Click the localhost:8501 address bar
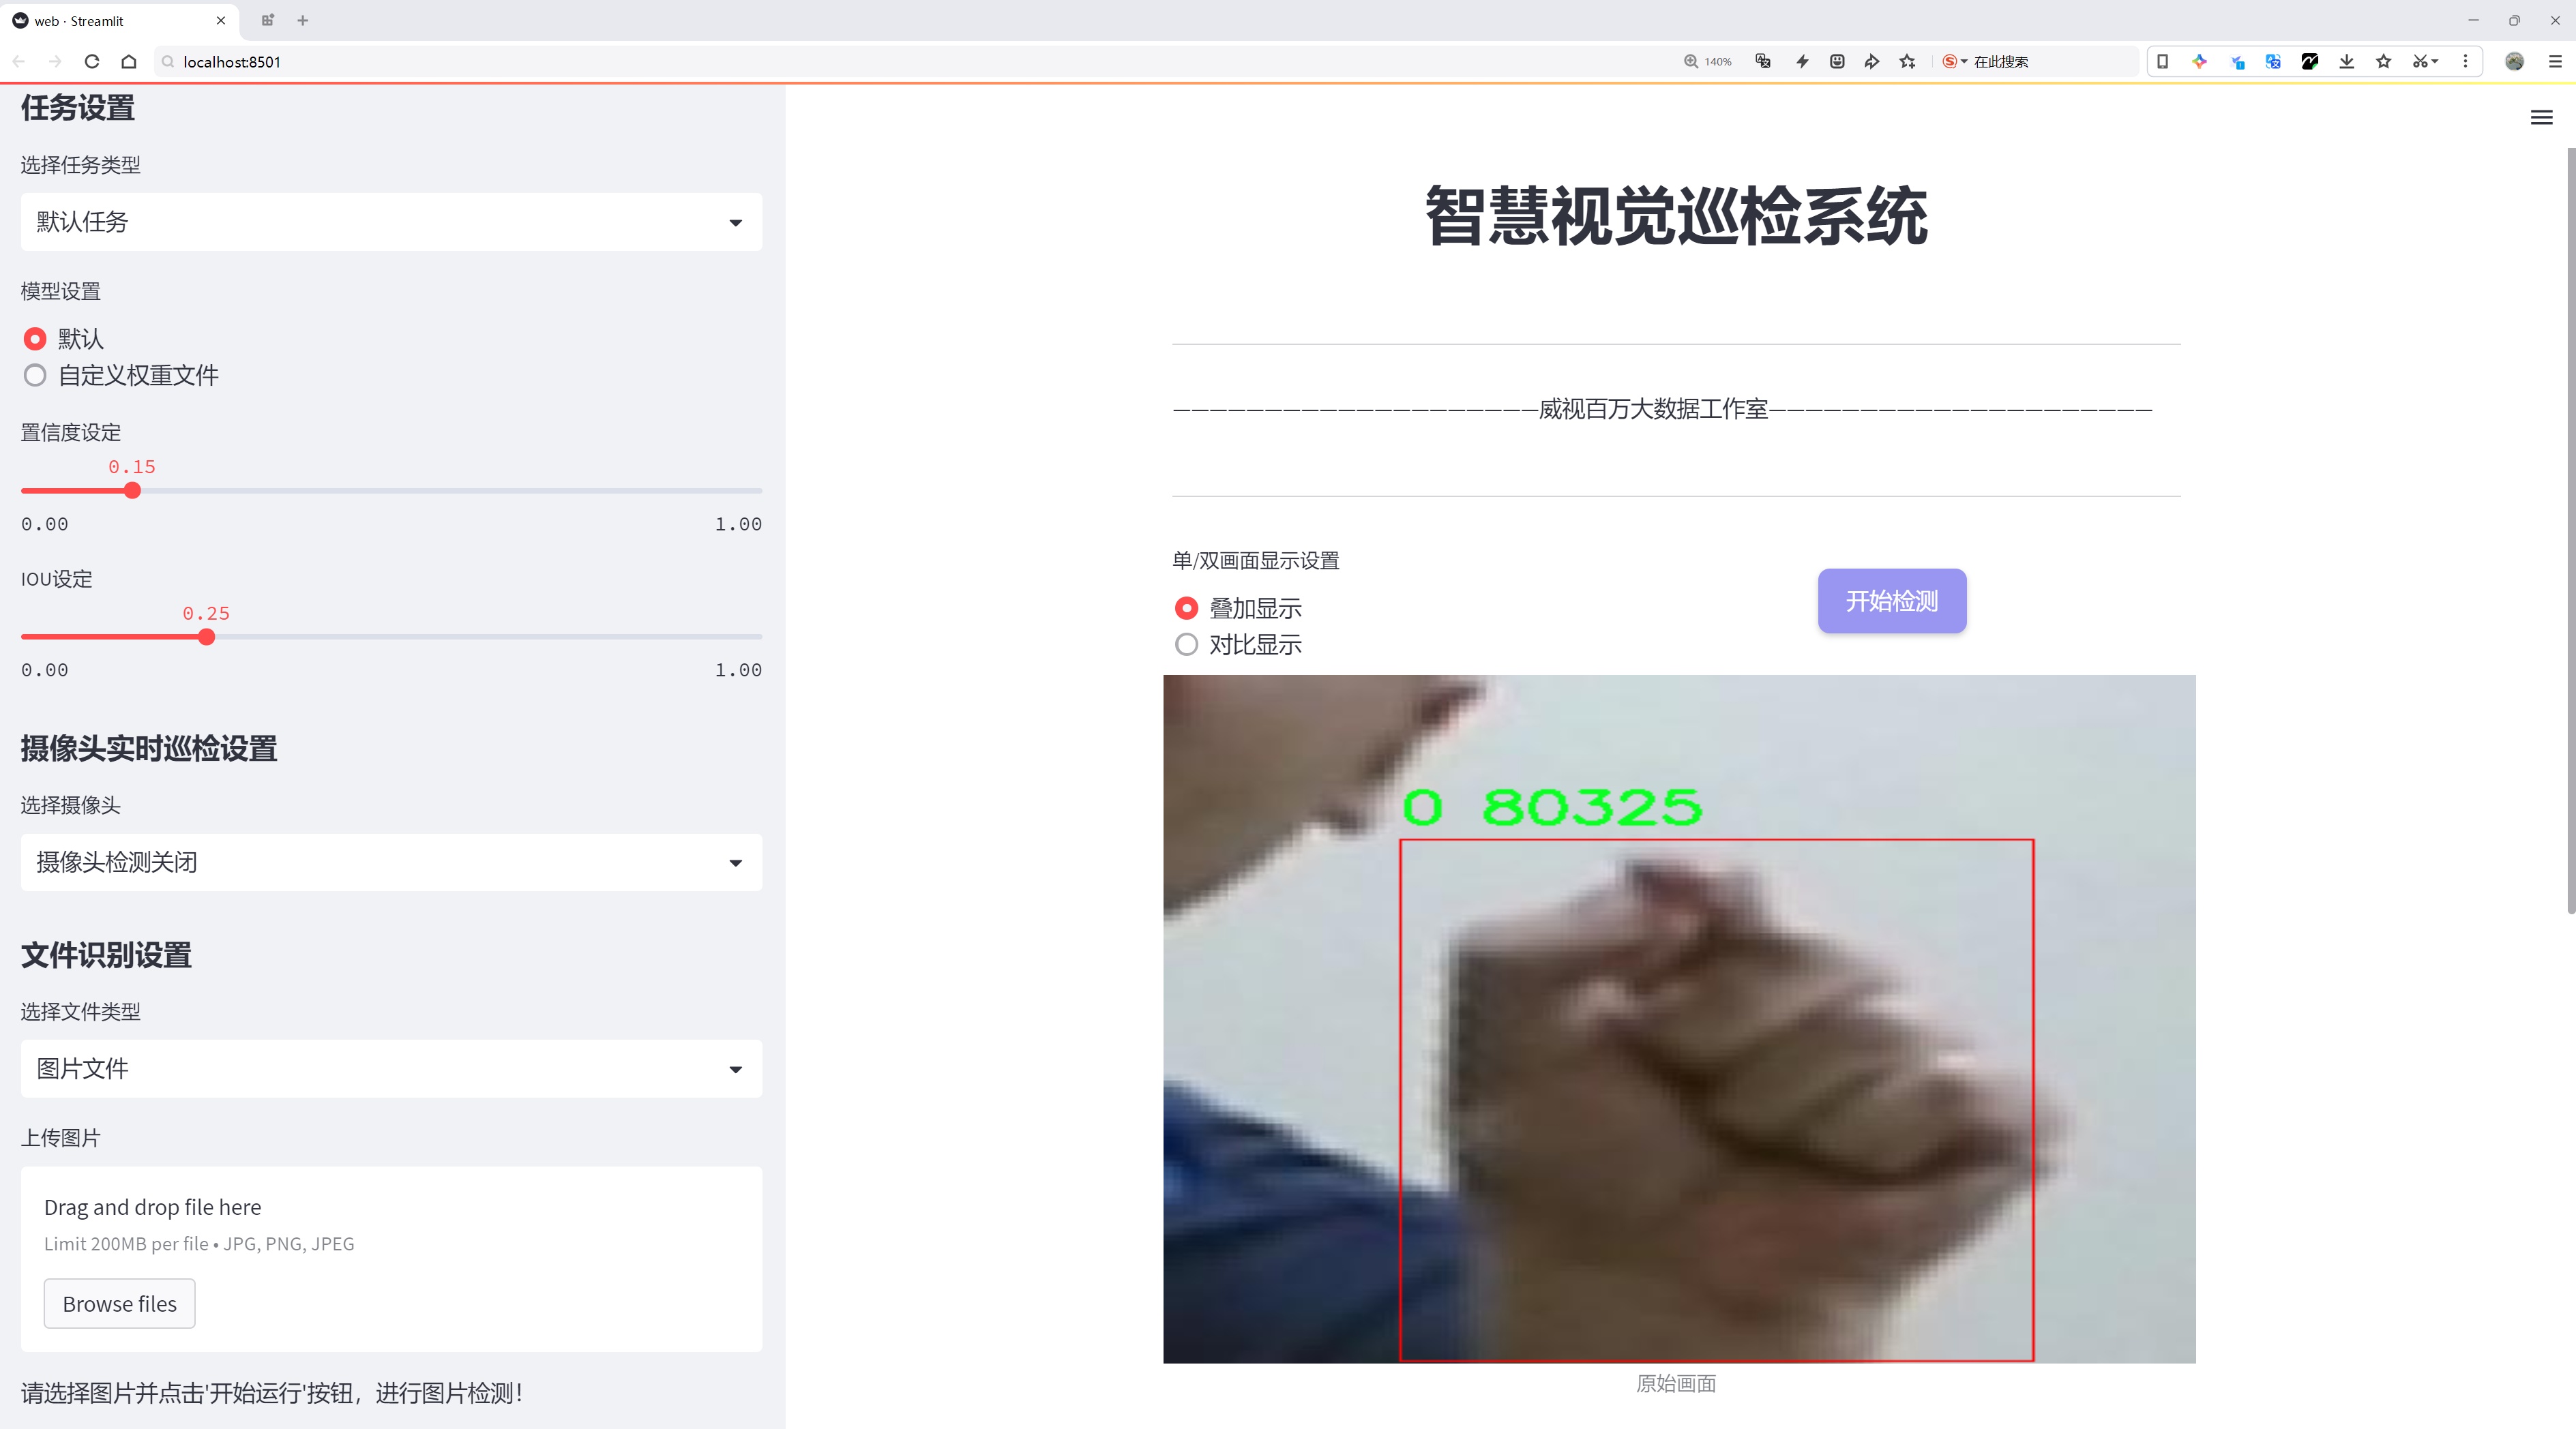Image resolution: width=2576 pixels, height=1429 pixels. 900,62
